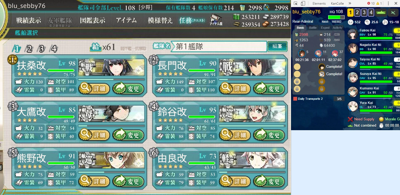Open the Battle tab in KC3 panel
The image size is (400, 195).
tap(313, 28)
